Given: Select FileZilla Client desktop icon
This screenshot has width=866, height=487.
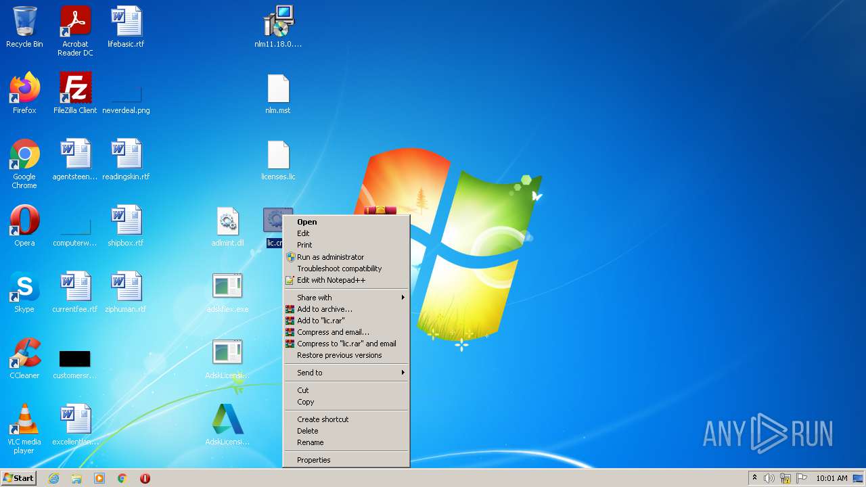Looking at the screenshot, I should [x=75, y=93].
